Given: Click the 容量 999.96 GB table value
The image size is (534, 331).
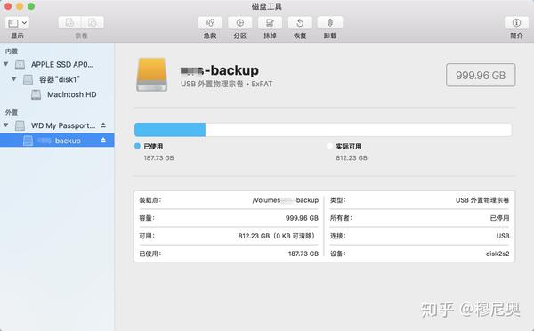Looking at the screenshot, I should click(x=302, y=218).
